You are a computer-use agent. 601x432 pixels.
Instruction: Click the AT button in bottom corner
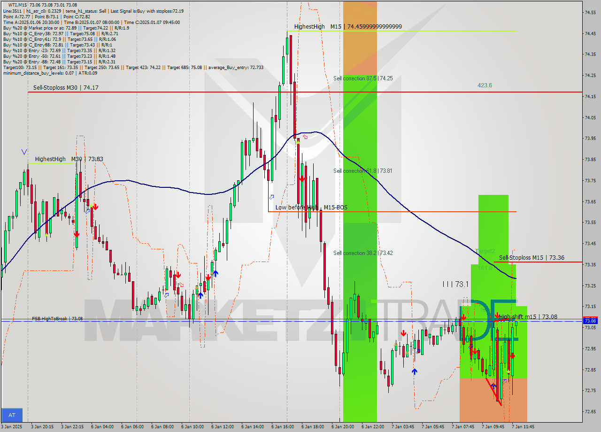pyautogui.click(x=12, y=415)
